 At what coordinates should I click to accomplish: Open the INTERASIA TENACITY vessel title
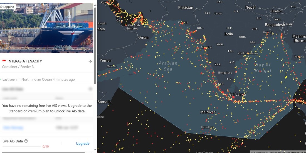[x=24, y=61]
